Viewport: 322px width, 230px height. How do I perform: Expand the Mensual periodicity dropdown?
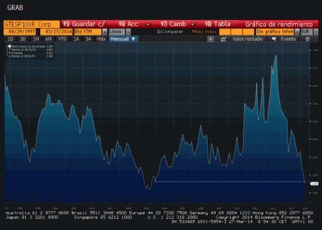click(x=133, y=39)
